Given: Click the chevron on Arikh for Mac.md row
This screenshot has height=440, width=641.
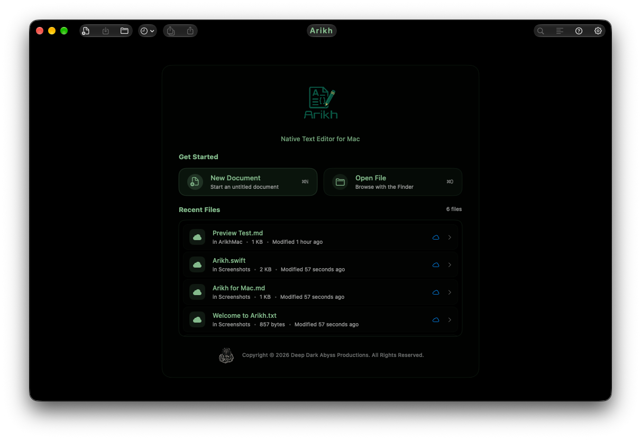Looking at the screenshot, I should point(450,292).
